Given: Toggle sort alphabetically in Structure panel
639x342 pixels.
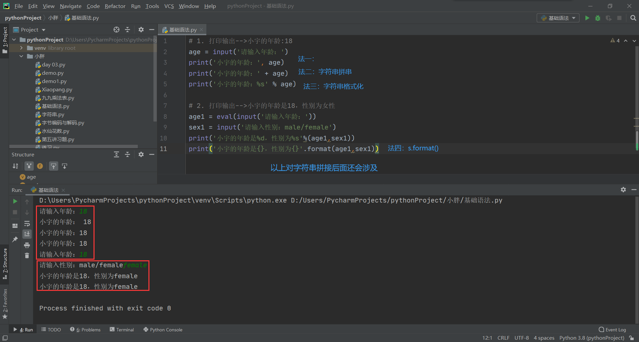Looking at the screenshot, I should 15,166.
